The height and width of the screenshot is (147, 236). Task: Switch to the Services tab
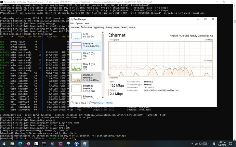click(x=132, y=28)
